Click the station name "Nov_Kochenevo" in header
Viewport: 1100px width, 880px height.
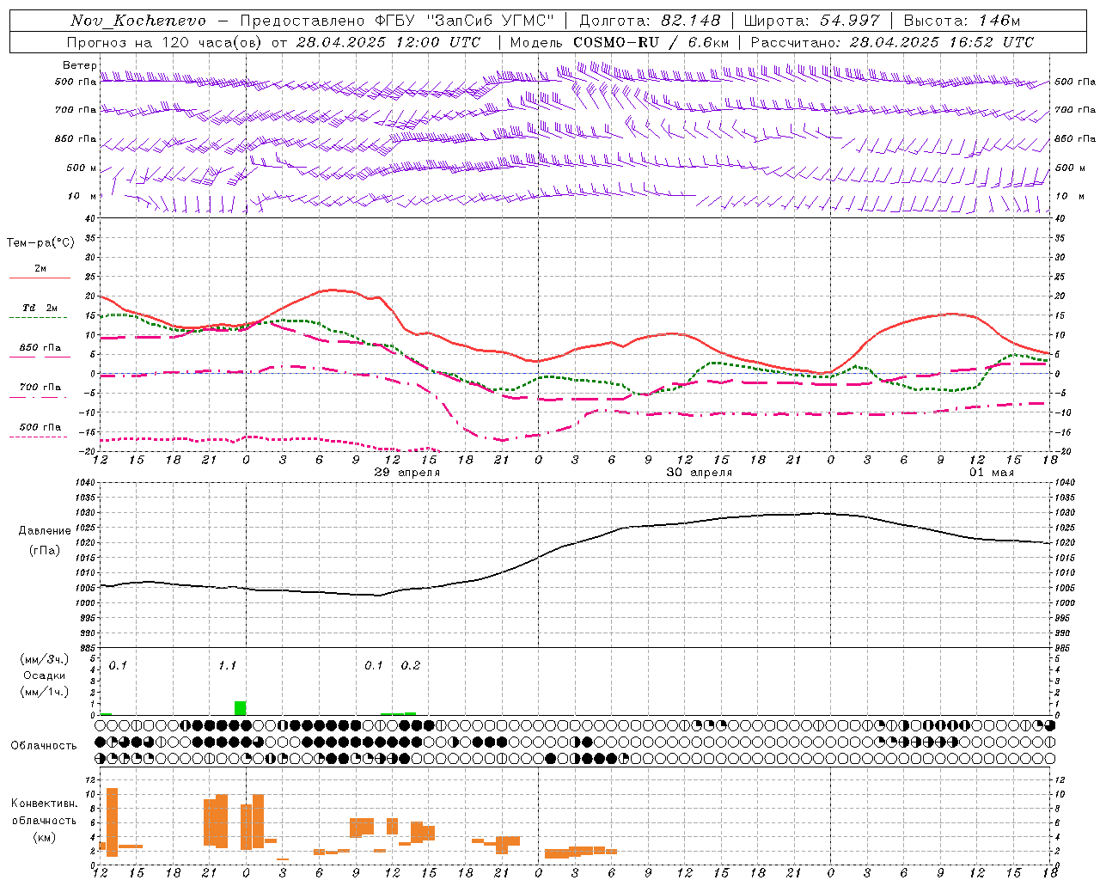click(x=138, y=21)
